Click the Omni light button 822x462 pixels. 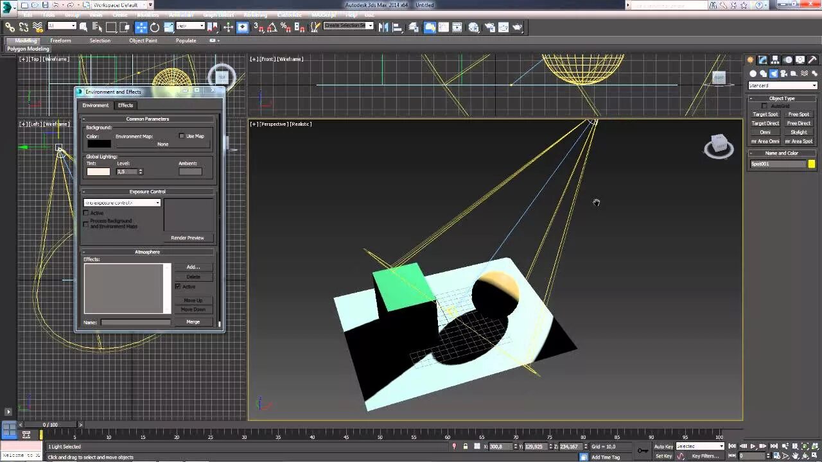[x=765, y=132]
